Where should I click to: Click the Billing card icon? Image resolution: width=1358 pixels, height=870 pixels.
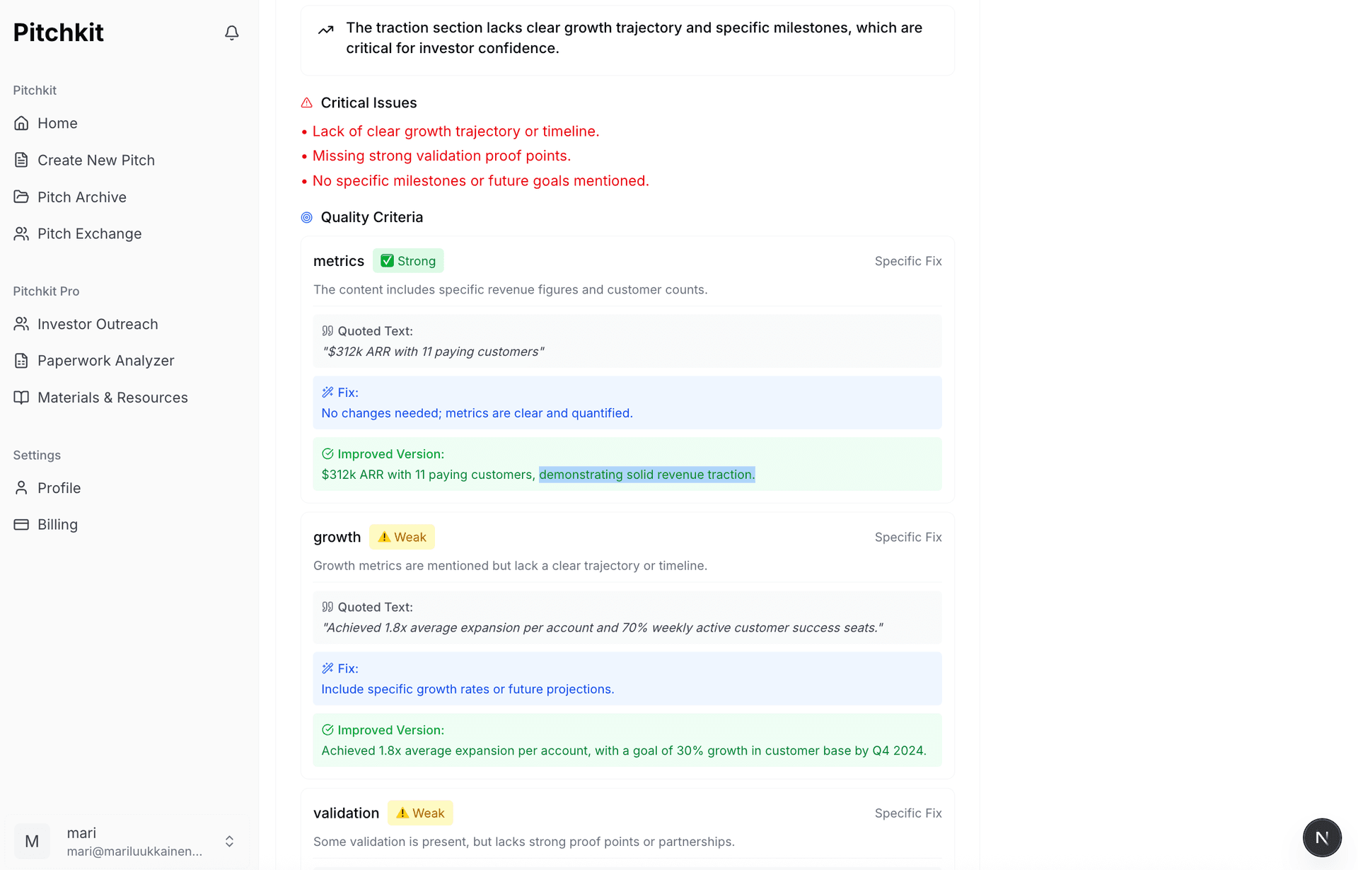coord(21,524)
